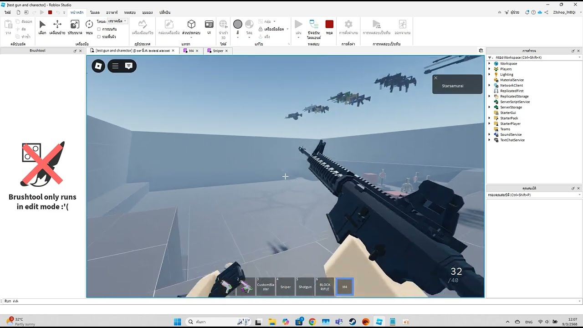Close the Starsamurai notification
Screen dimensions: 583x328
pos(435,78)
